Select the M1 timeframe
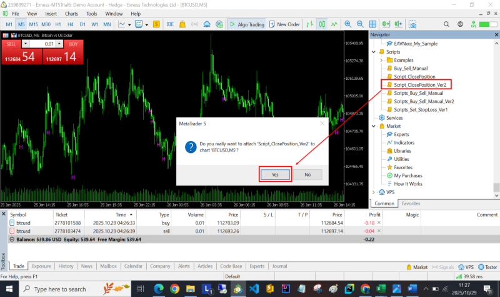The image size is (500, 297). point(9,24)
